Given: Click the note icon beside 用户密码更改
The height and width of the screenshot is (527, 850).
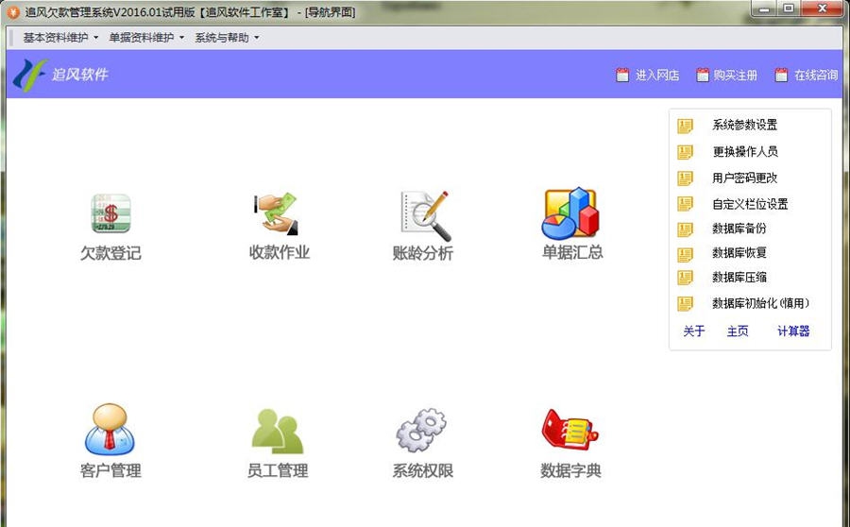Looking at the screenshot, I should (686, 178).
